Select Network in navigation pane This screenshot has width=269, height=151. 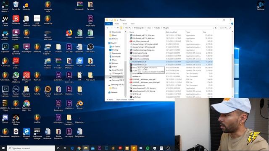pos(114,92)
